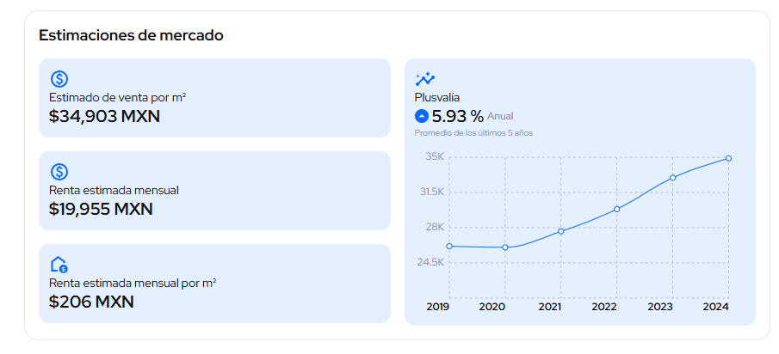Select the 2022 data point on chart
This screenshot has height=354, width=779.
(617, 209)
